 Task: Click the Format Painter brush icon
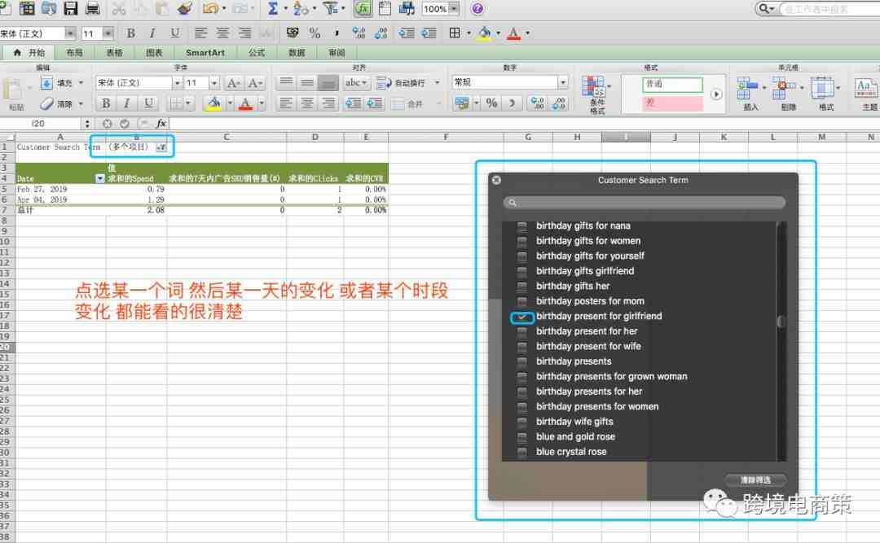pyautogui.click(x=184, y=8)
